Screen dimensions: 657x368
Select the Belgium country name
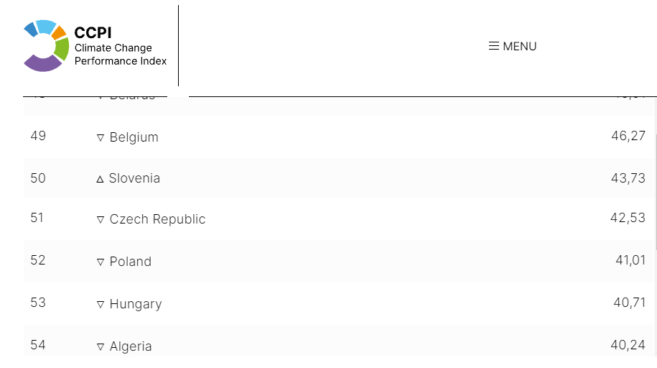coord(134,137)
